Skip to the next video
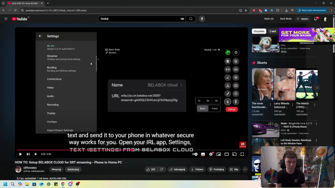The width and height of the screenshot is (335, 188). point(28,154)
